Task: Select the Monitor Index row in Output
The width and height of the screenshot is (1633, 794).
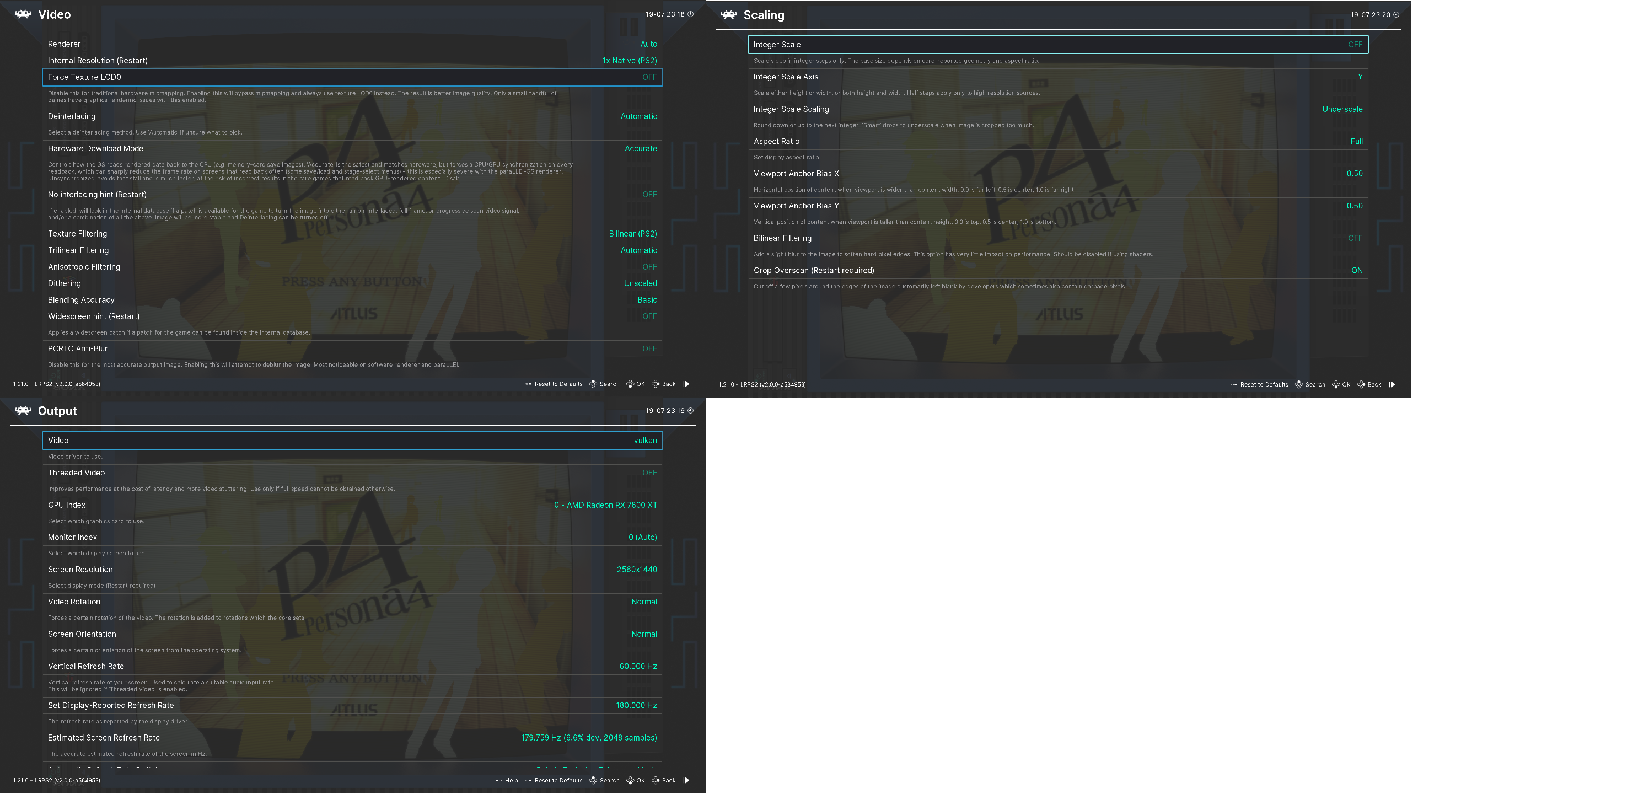Action: [352, 538]
